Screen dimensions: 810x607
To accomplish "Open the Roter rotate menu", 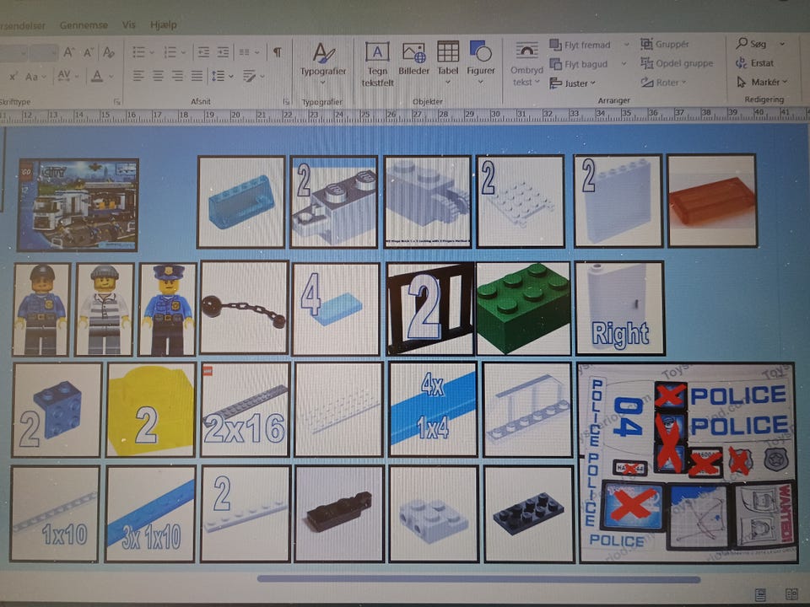I will (663, 82).
